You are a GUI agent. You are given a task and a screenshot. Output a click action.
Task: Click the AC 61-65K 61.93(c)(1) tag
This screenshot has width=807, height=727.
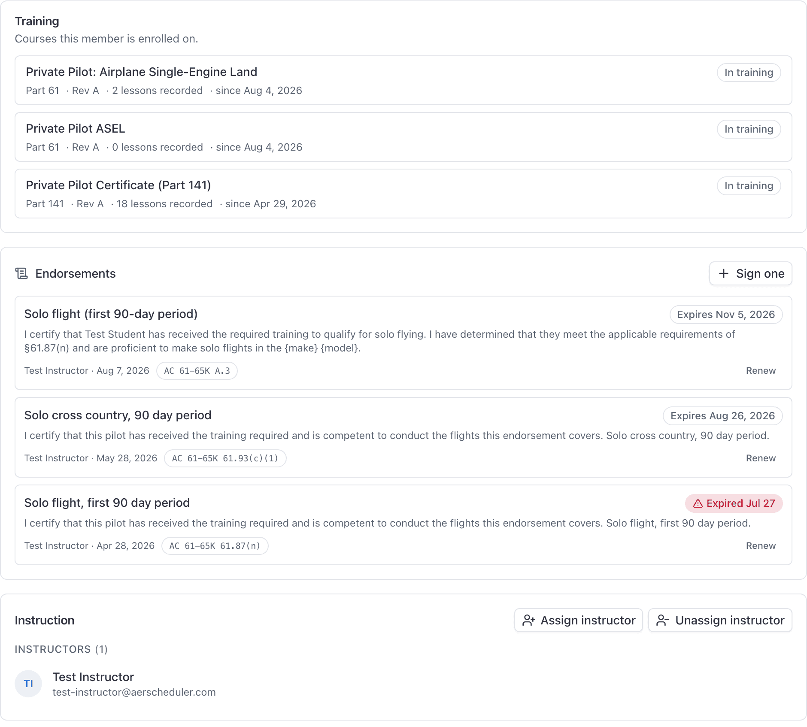(225, 458)
